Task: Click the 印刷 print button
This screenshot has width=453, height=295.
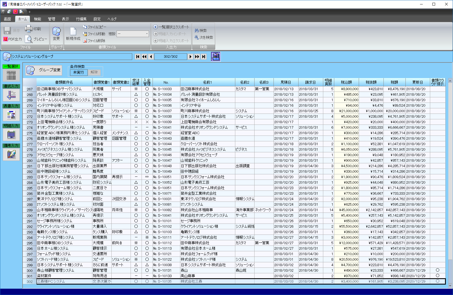Action: 33,29
